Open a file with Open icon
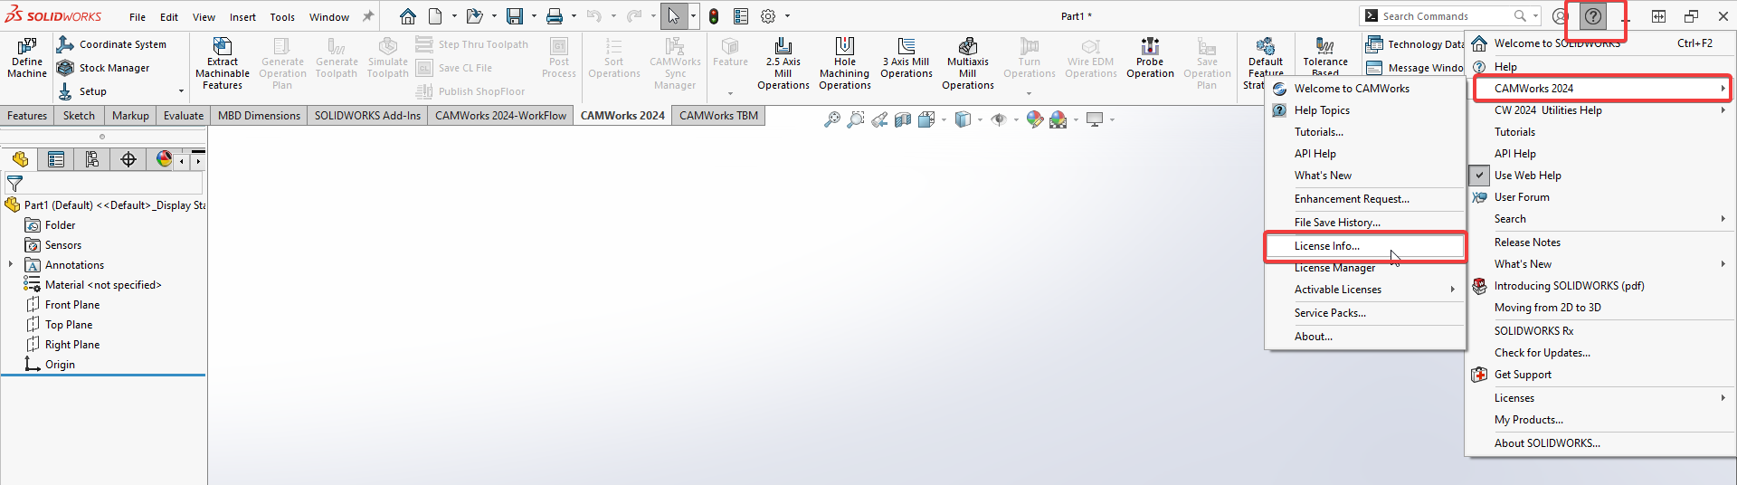 (x=474, y=16)
